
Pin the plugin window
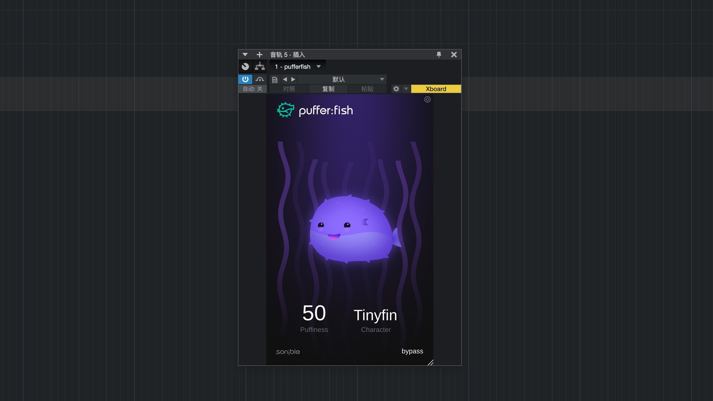coord(439,55)
